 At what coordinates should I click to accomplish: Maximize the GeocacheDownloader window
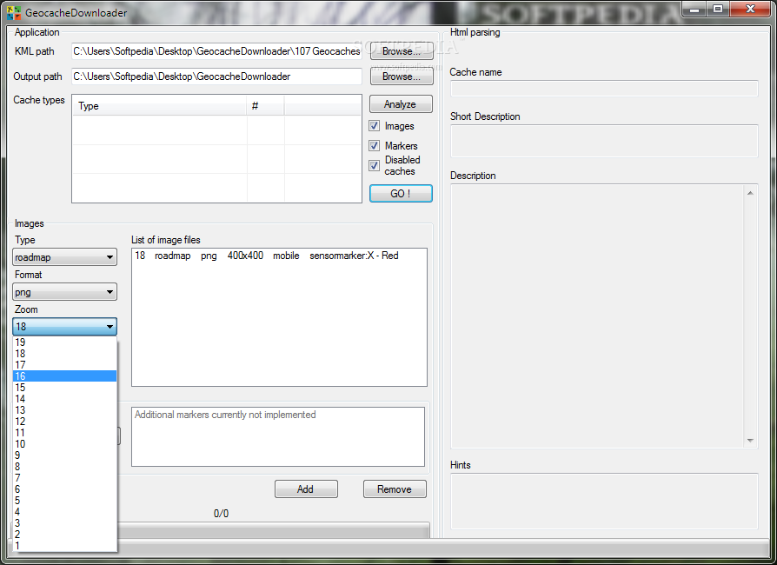[x=718, y=10]
